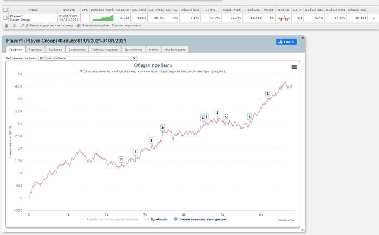Click the $ marker near game 3.15k

(x=151, y=140)
